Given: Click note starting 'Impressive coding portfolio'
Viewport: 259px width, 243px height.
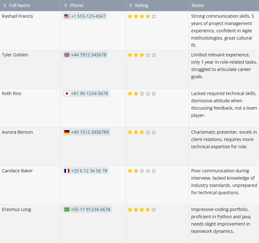Looking at the screenshot, I should click(221, 220).
